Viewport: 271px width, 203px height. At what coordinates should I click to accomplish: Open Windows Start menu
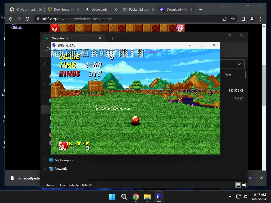pyautogui.click(x=112, y=197)
